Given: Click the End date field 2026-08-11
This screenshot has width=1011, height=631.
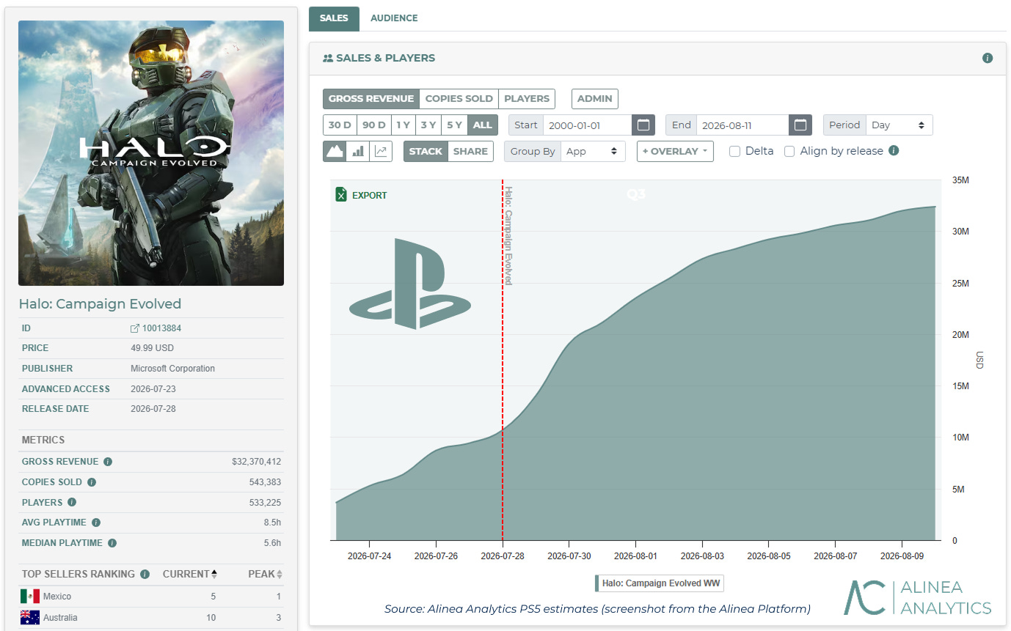Looking at the screenshot, I should coord(742,125).
